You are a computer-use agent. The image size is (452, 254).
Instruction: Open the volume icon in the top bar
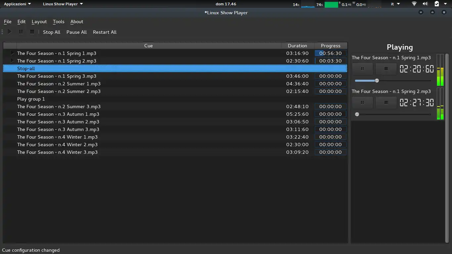click(x=425, y=4)
